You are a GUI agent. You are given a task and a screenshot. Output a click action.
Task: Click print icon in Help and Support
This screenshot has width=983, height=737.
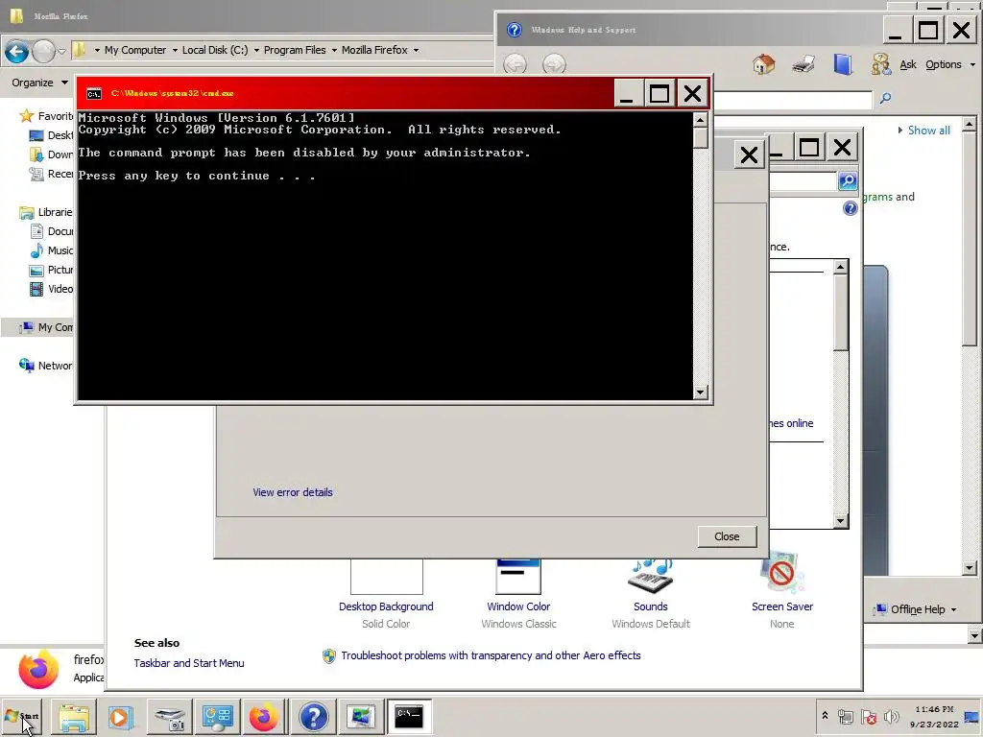803,64
